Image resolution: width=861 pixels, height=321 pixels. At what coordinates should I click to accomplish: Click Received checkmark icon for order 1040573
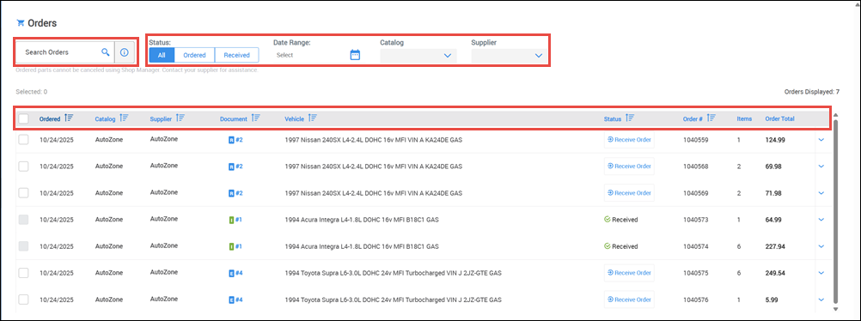coord(608,220)
